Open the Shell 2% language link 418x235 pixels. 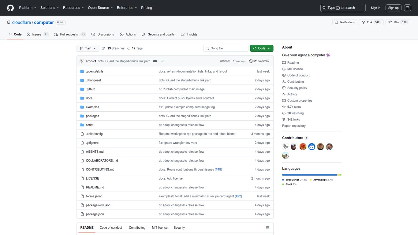click(289, 185)
